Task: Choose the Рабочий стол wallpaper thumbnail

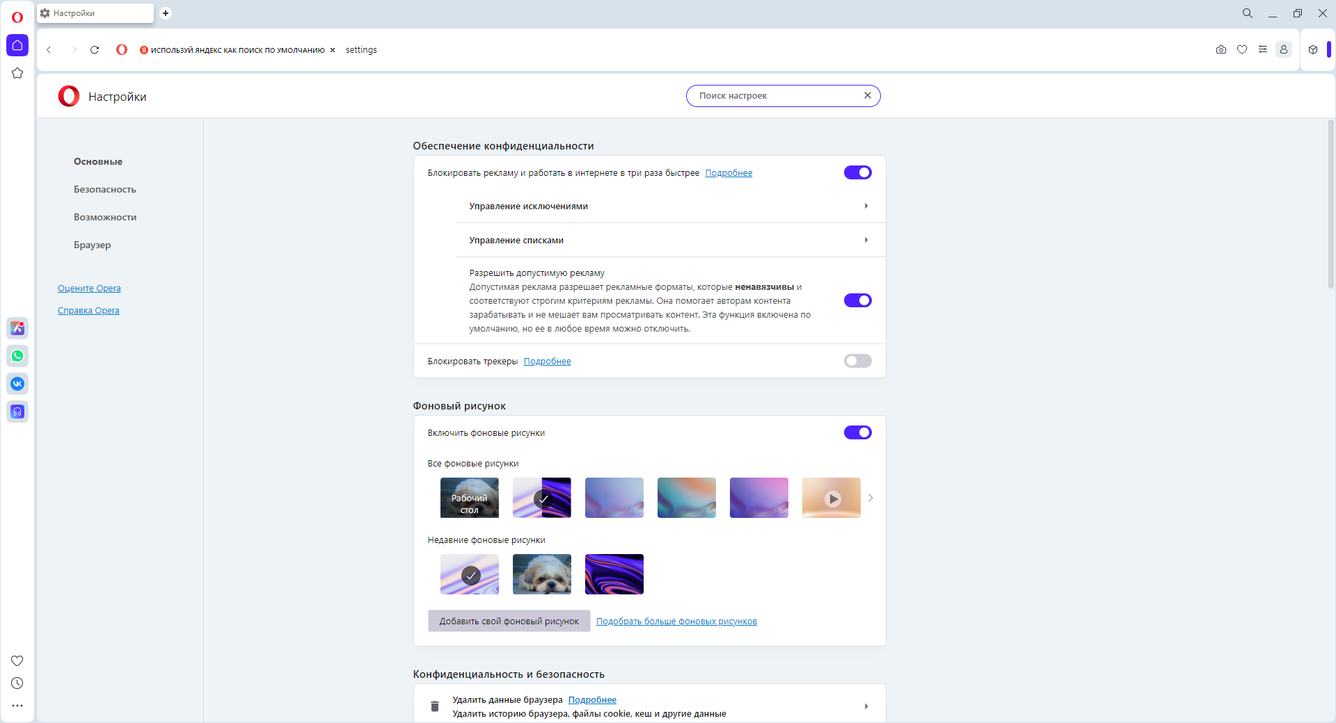Action: coord(470,498)
